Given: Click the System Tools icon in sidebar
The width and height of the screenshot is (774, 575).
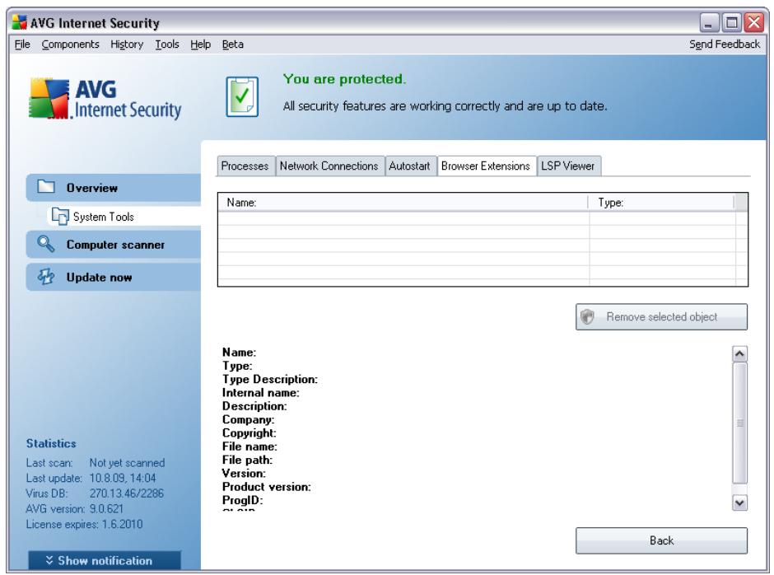Looking at the screenshot, I should coord(60,217).
